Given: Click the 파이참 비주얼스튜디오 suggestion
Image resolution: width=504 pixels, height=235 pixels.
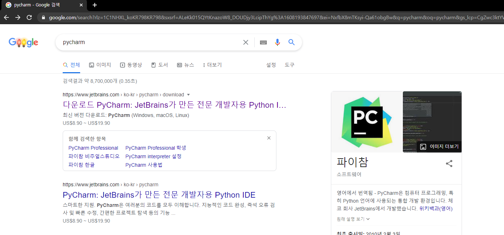Looking at the screenshot, I should [x=94, y=156].
